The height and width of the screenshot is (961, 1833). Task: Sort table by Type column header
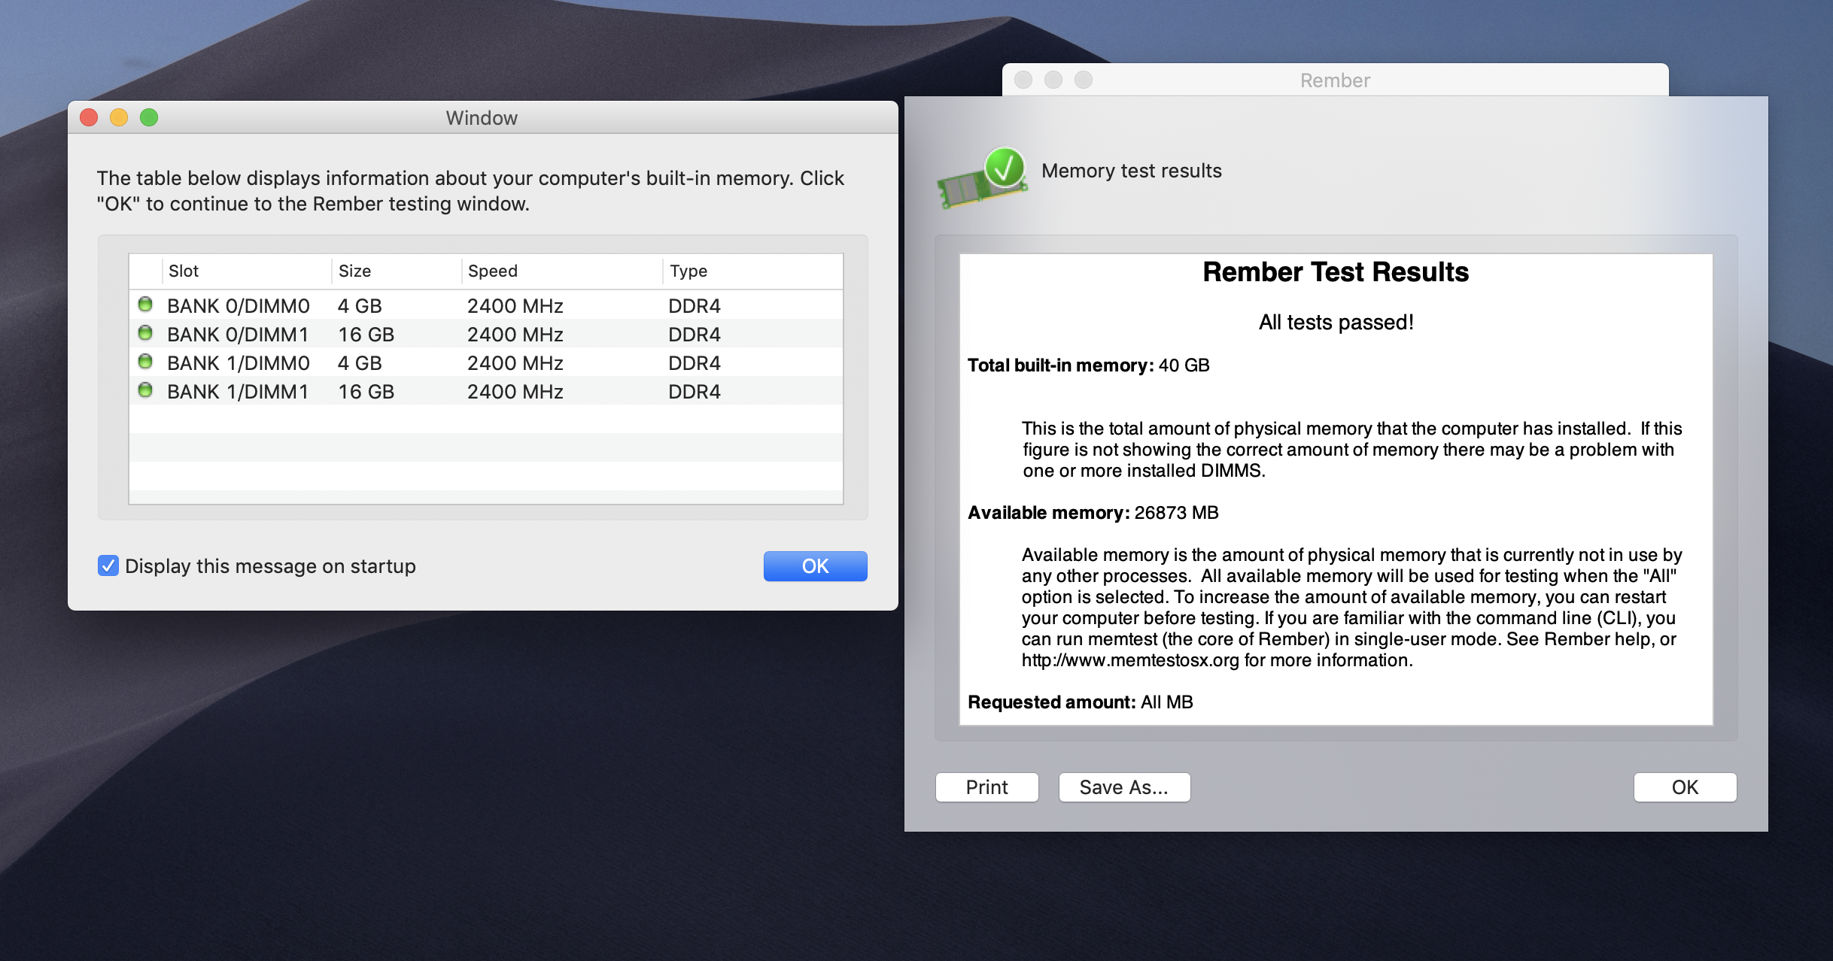tap(752, 271)
